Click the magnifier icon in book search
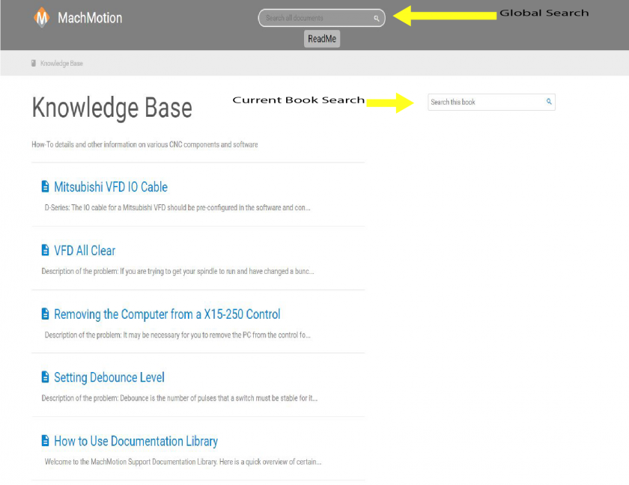 549,101
